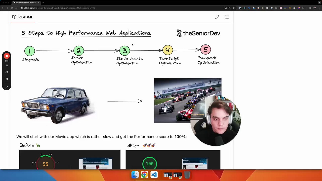Open first minimized Chrome window in dock
This screenshot has width=322, height=181.
[168, 175]
